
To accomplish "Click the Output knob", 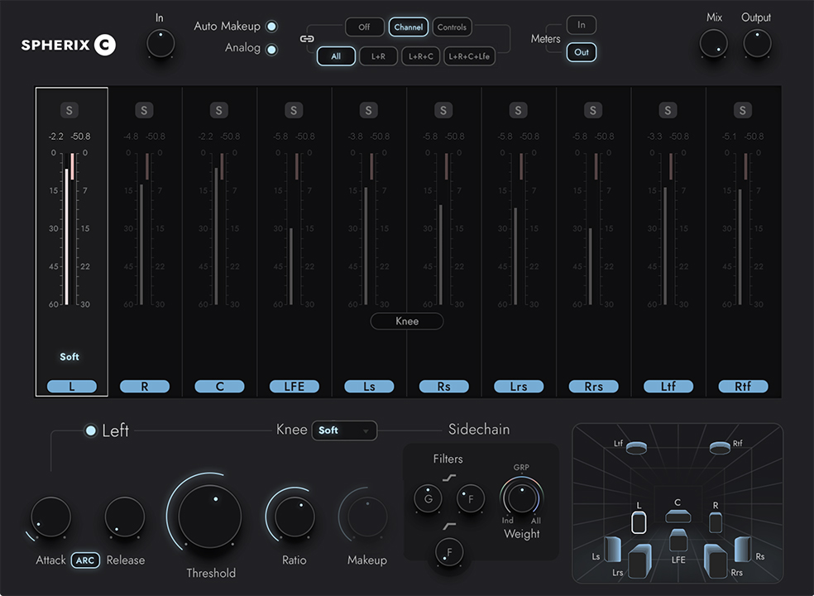I will coord(757,43).
